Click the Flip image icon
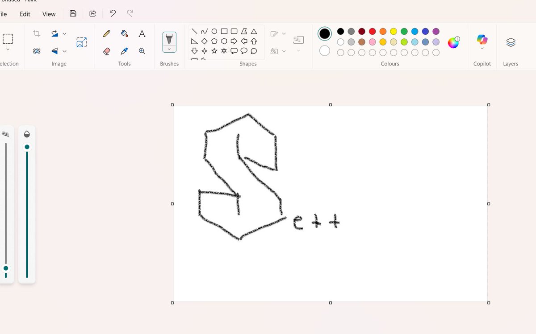The height and width of the screenshot is (334, 536). pyautogui.click(x=54, y=51)
